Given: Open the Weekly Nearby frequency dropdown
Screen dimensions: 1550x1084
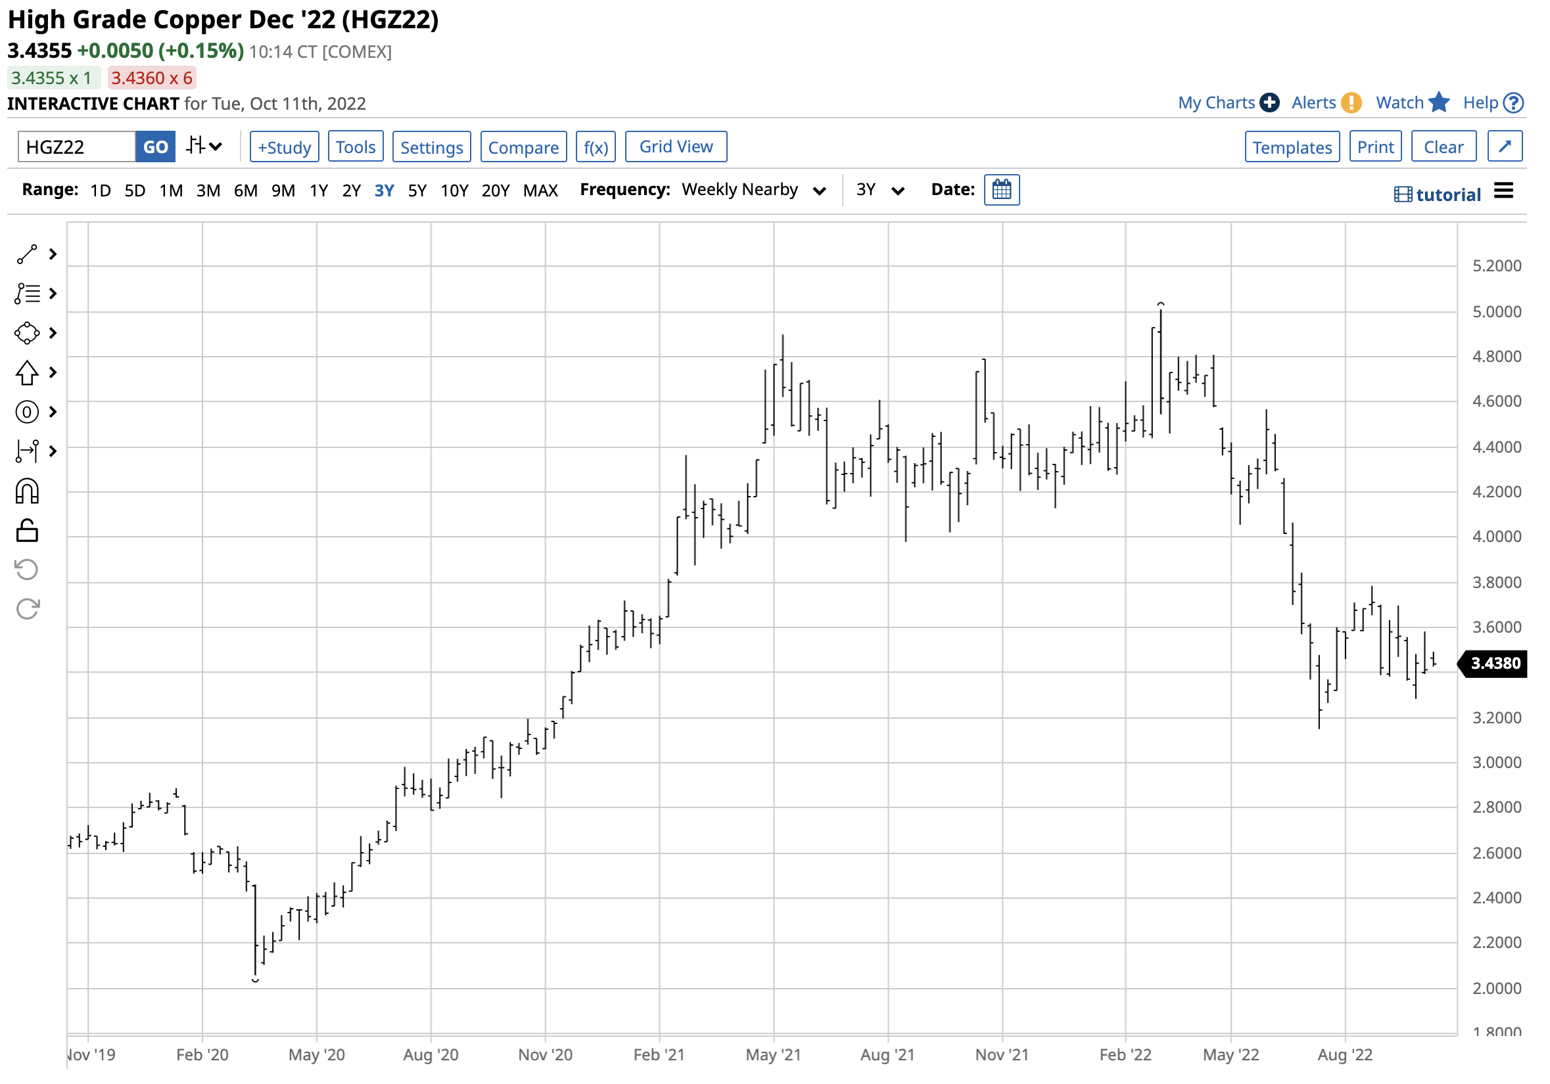Looking at the screenshot, I should tap(753, 190).
